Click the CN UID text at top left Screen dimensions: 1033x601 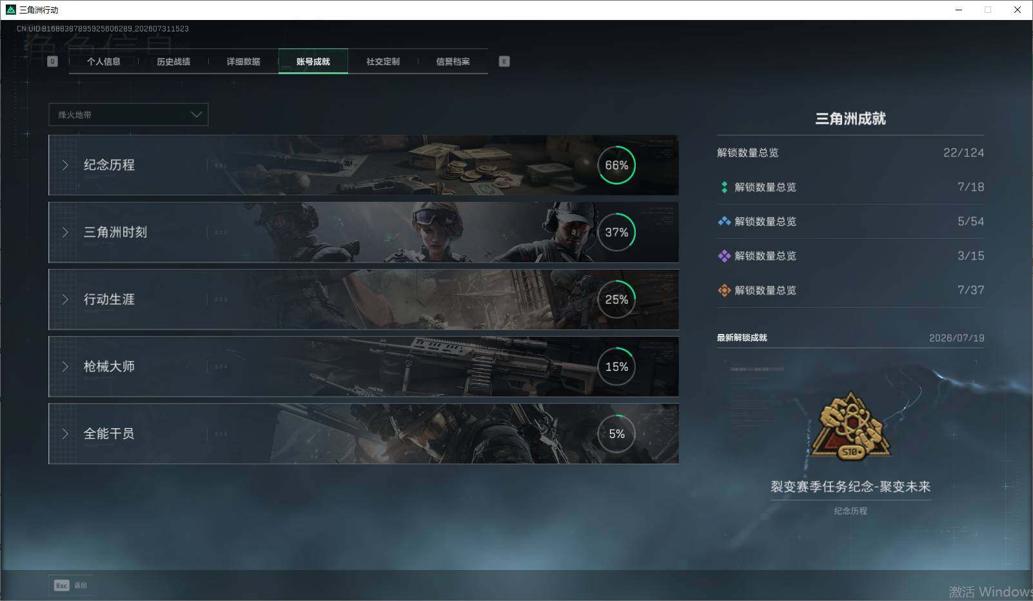click(x=103, y=29)
